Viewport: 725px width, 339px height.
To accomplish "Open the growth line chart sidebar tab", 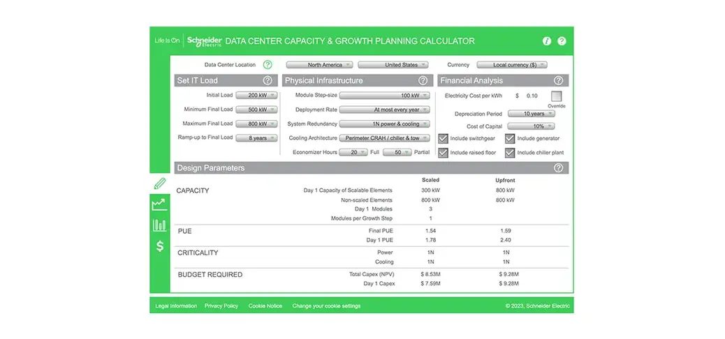I will (159, 204).
